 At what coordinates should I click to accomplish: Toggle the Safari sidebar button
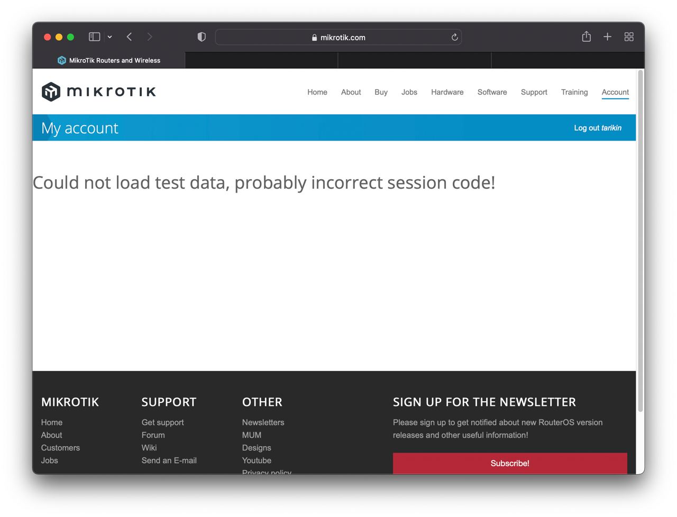[95, 36]
